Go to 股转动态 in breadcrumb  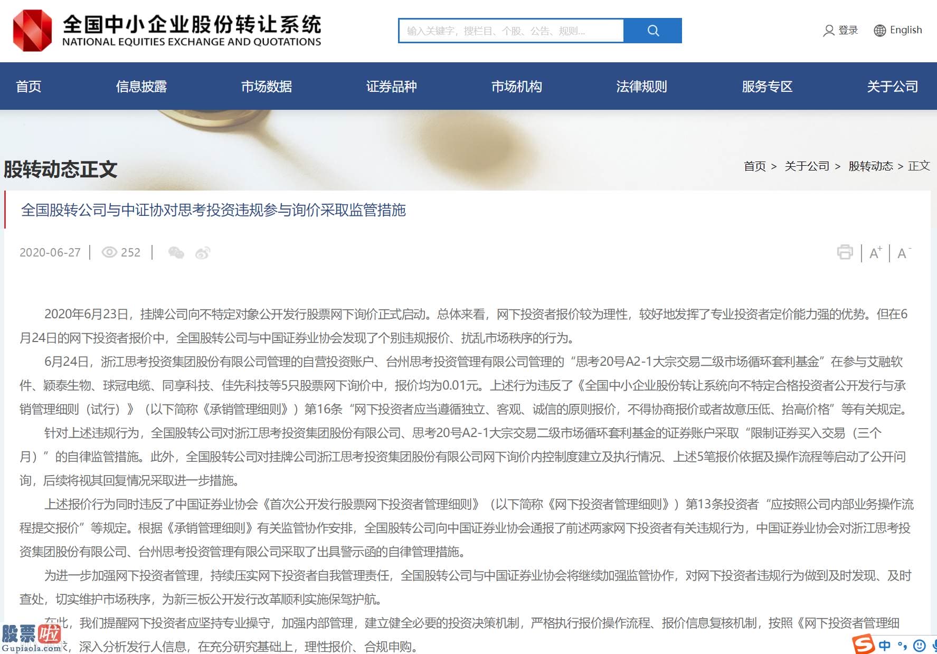click(871, 166)
